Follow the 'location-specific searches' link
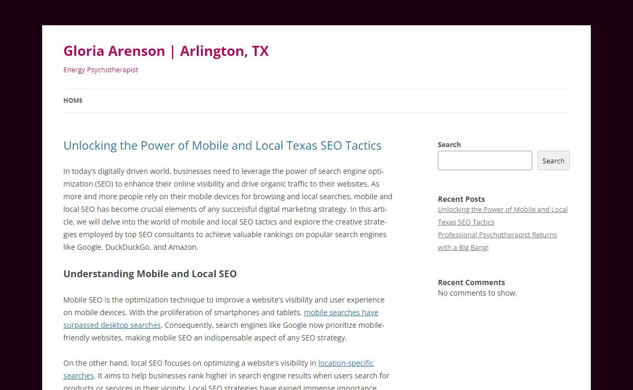Viewport: 633px width, 390px height. point(346,363)
